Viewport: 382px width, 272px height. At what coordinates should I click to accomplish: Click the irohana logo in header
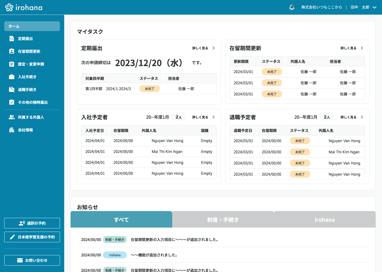(x=24, y=7)
